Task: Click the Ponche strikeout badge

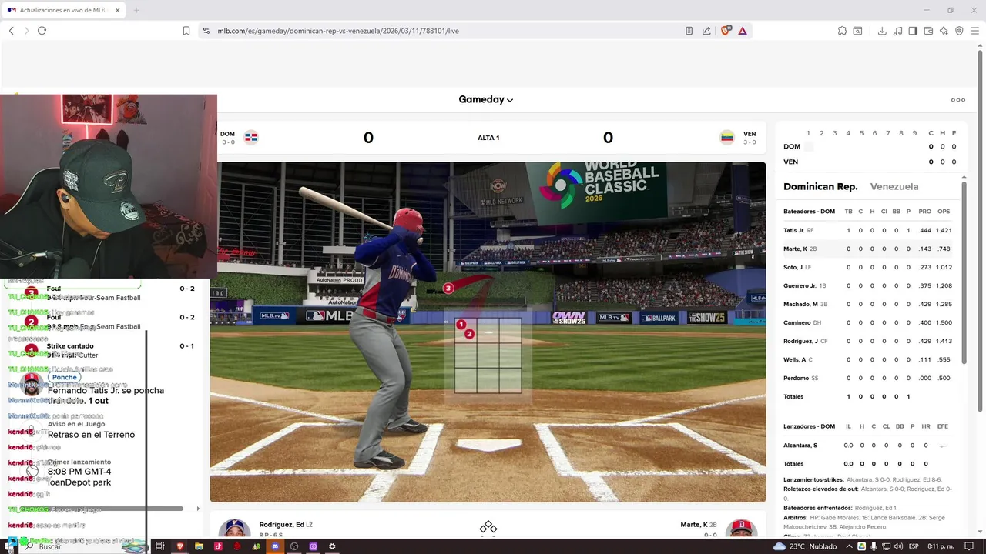Action: (x=64, y=377)
